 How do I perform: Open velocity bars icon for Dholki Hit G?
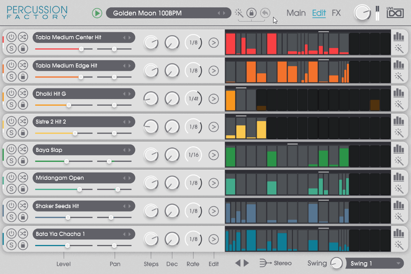pyautogui.click(x=399, y=93)
